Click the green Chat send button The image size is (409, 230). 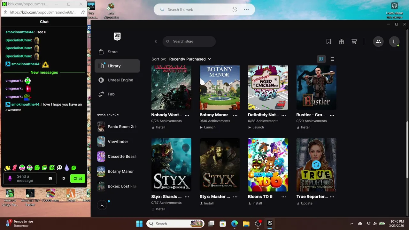[x=78, y=179]
